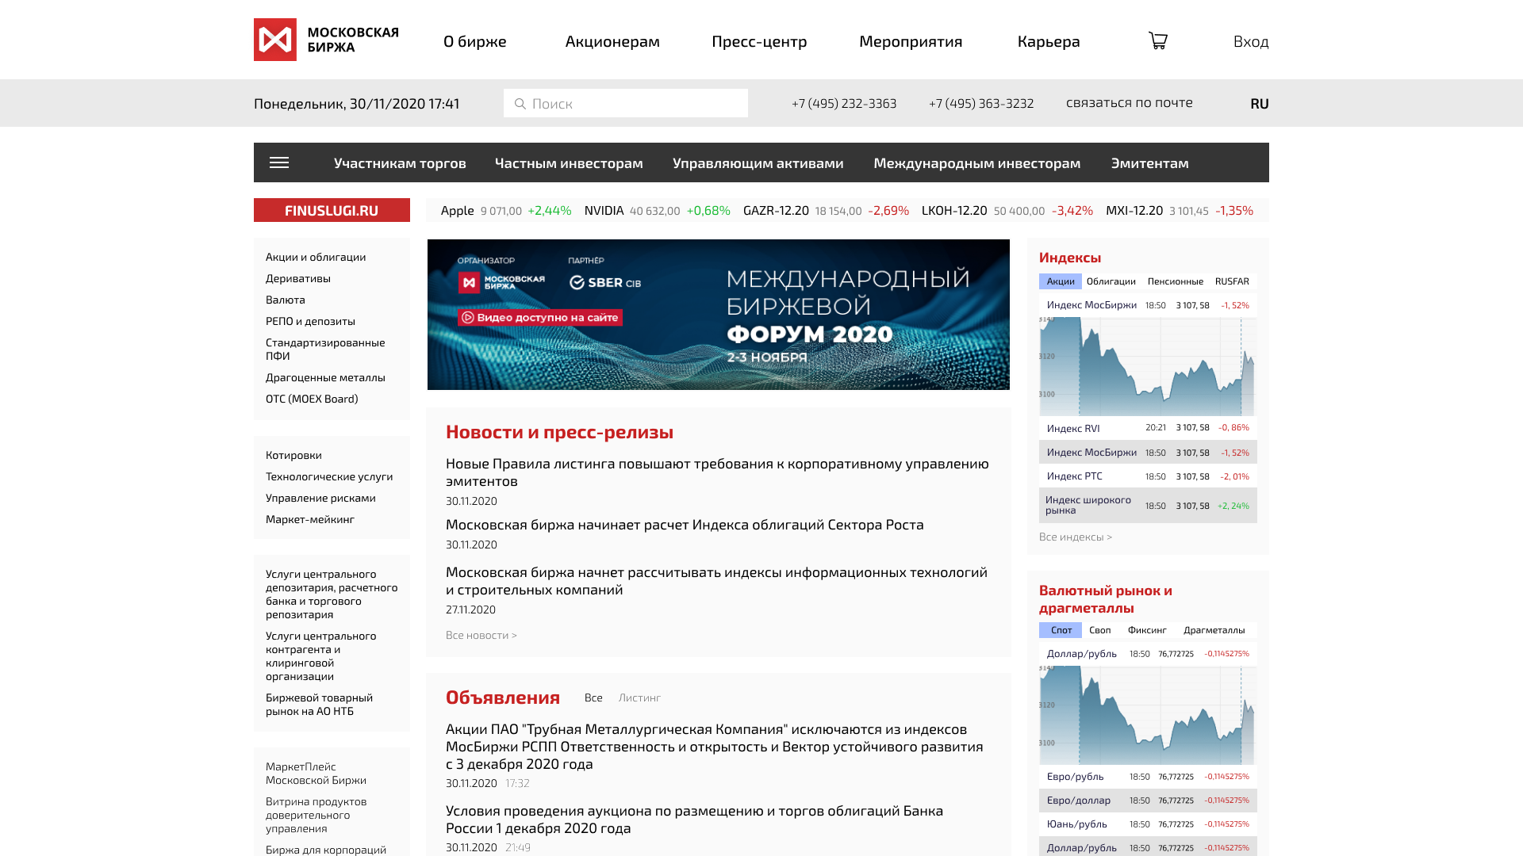Select the 'Листинг' filter in Объявления
1523x856 pixels.
pos(639,697)
